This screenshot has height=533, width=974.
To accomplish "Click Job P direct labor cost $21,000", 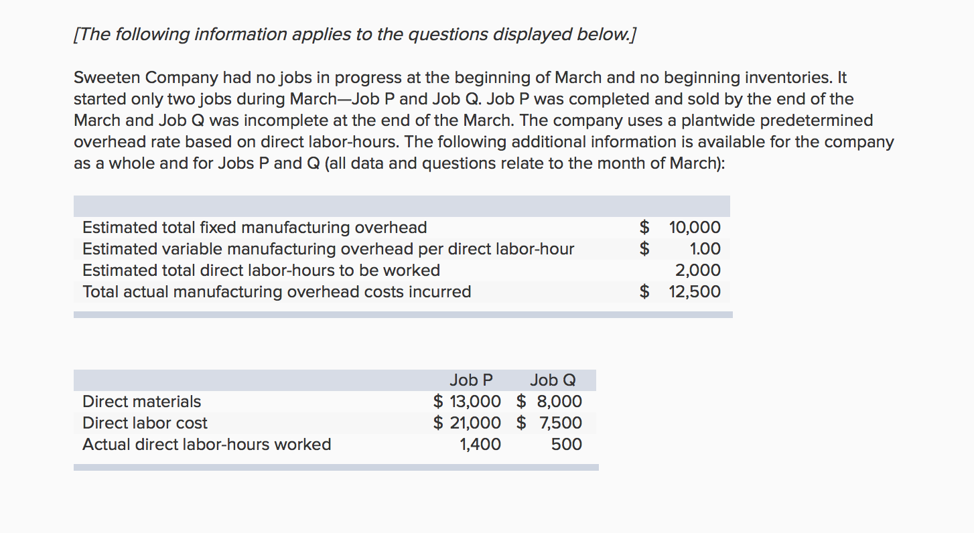I will pos(467,423).
